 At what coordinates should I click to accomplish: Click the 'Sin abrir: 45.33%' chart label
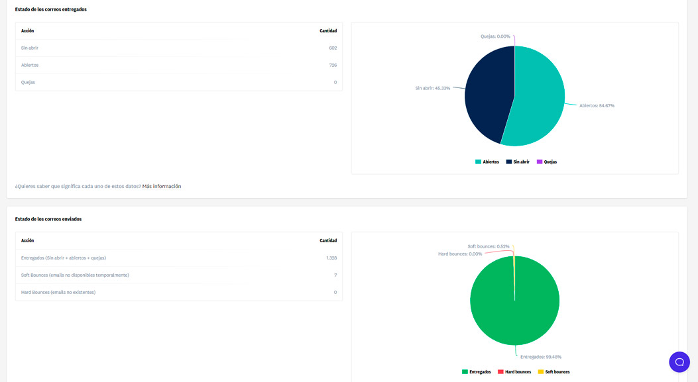(433, 89)
